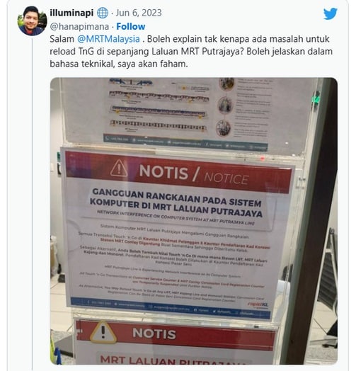
Task: Open the illuminapi profile avatar
Action: click(x=33, y=21)
